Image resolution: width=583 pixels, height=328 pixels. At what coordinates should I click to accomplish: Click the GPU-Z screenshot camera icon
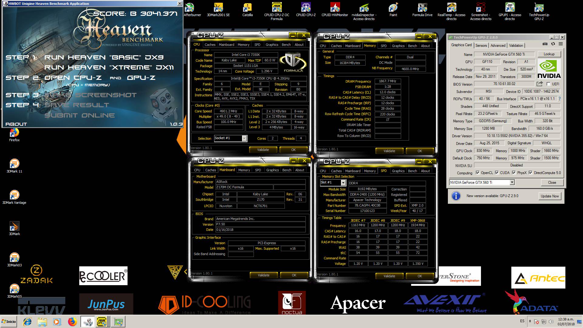point(545,44)
